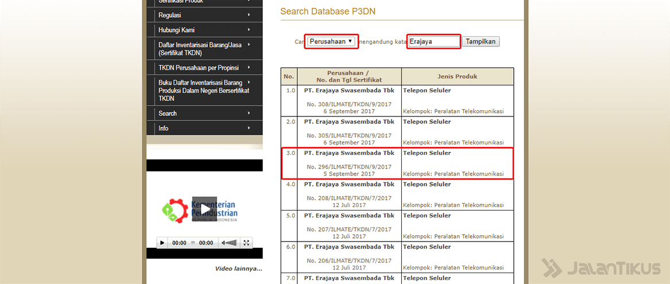Image resolution: width=670 pixels, height=284 pixels.
Task: Click PT. Erajaya Swasembada Tbk in row 6.0
Action: tap(349, 247)
